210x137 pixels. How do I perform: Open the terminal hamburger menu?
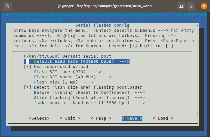click(191, 6)
